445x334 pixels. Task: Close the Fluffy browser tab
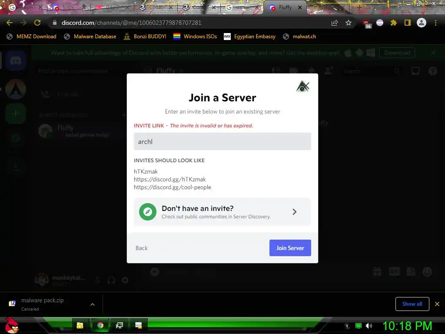[300, 8]
